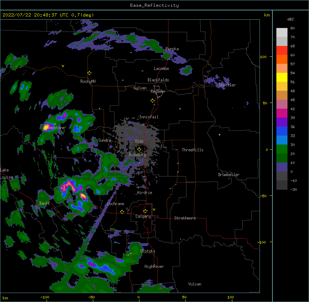Viewport: 309px width, 302px height.
Task: Click the Innisfail city label
Action: (149, 117)
